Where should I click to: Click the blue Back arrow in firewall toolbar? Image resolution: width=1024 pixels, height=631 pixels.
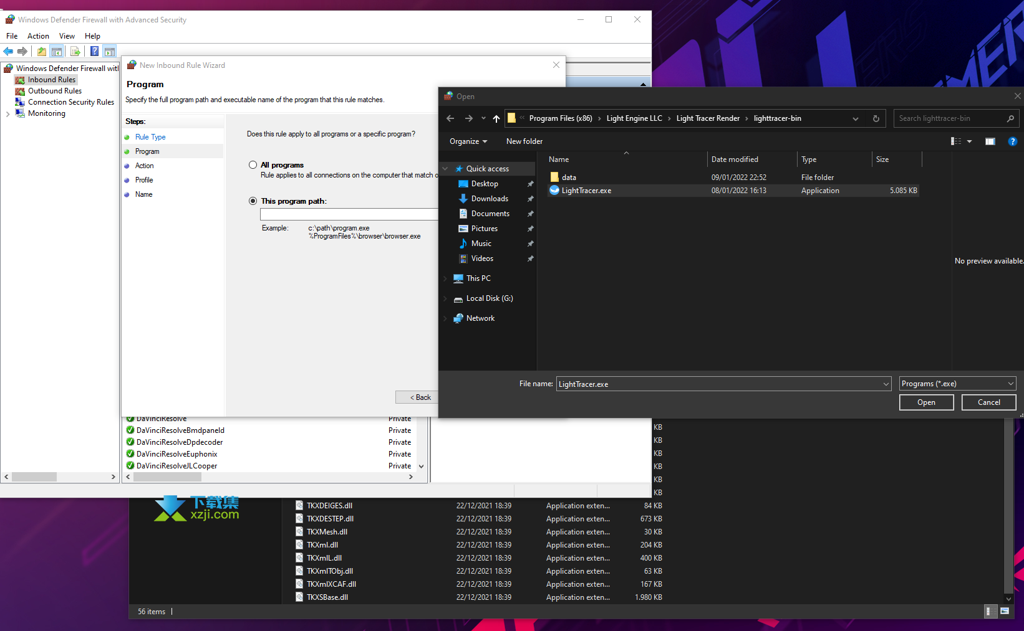pos(8,51)
